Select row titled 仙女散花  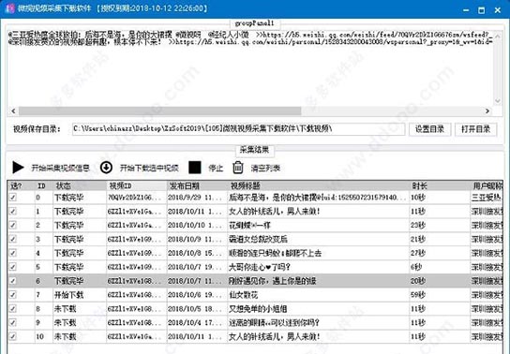coord(255,295)
